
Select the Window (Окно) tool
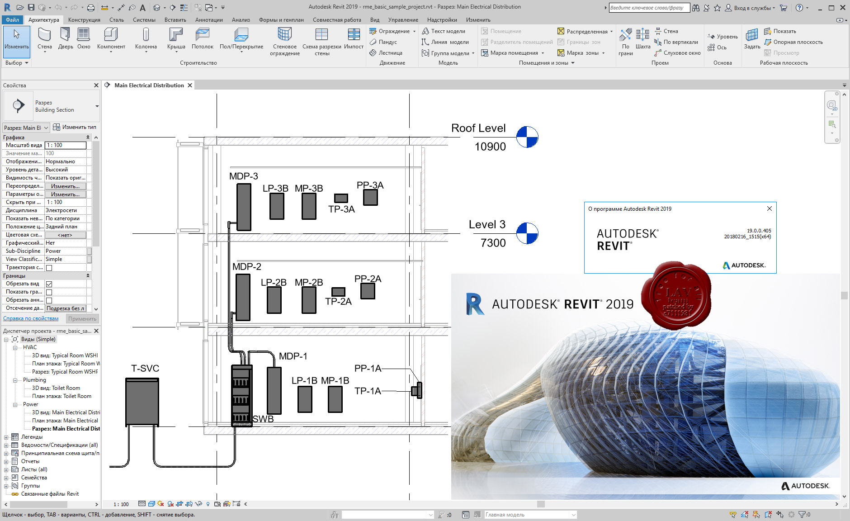pos(84,39)
